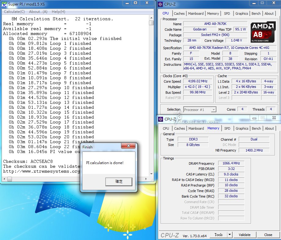Open the SPD tab in the top CPU-Z window

pos(227,14)
